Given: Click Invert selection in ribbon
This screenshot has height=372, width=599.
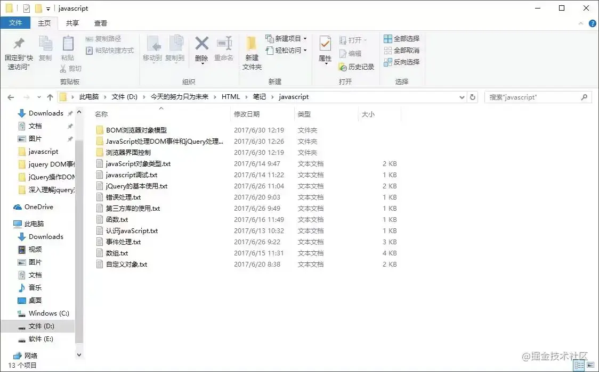Looking at the screenshot, I should point(401,62).
